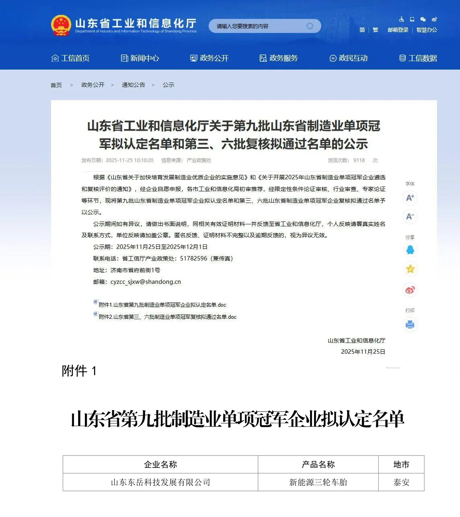Click the 通知公告 breadcrumb link
This screenshot has height=517, width=460.
[133, 85]
